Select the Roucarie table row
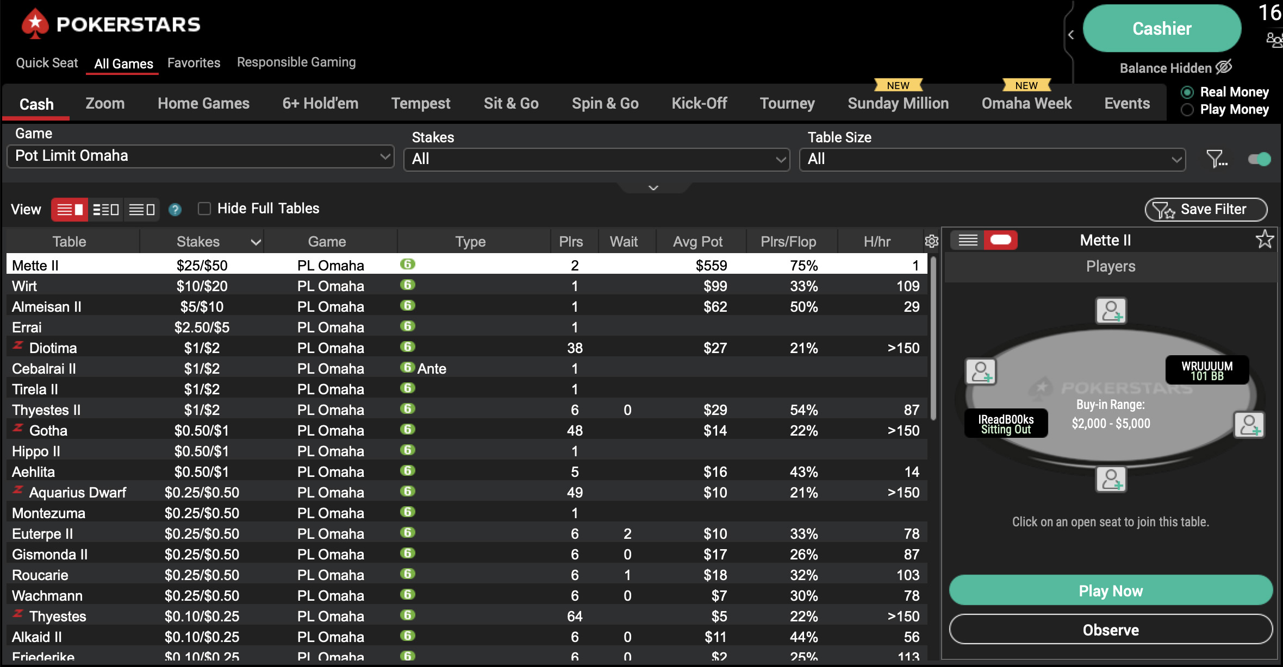This screenshot has width=1283, height=667. (x=466, y=575)
